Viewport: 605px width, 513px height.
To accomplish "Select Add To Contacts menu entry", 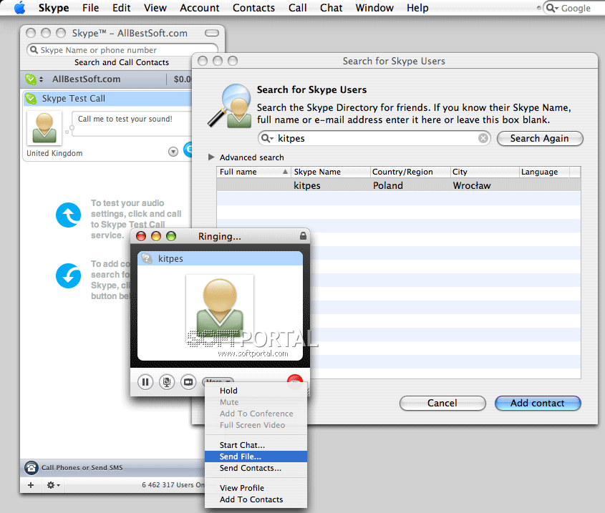I will (x=256, y=499).
